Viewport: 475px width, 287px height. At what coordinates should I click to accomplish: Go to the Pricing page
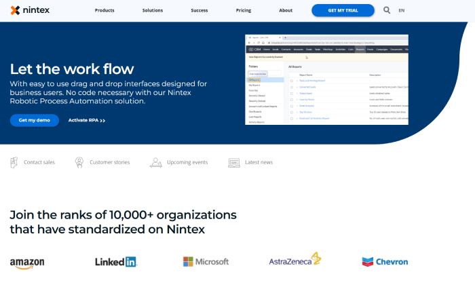tap(244, 10)
